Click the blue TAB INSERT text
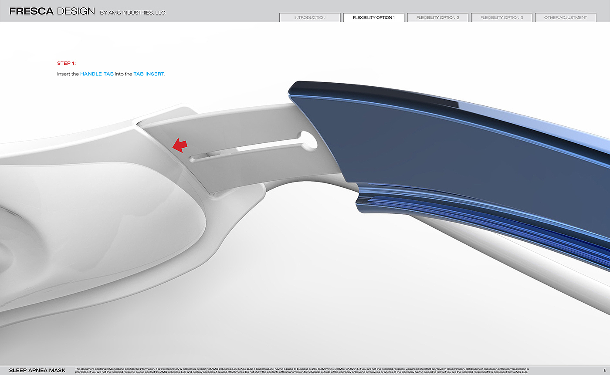The width and height of the screenshot is (610, 375). click(149, 74)
